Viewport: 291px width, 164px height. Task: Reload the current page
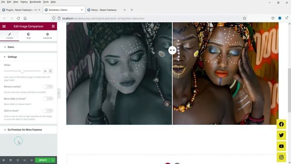point(18,18)
